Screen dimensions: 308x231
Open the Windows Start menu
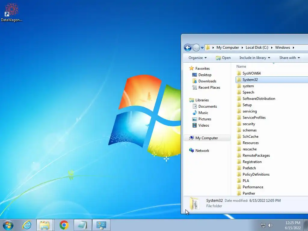point(8,225)
